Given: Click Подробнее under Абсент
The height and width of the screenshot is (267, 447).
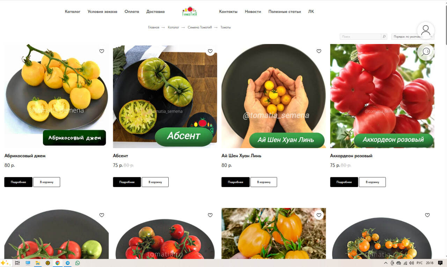Looking at the screenshot, I should pos(127,182).
